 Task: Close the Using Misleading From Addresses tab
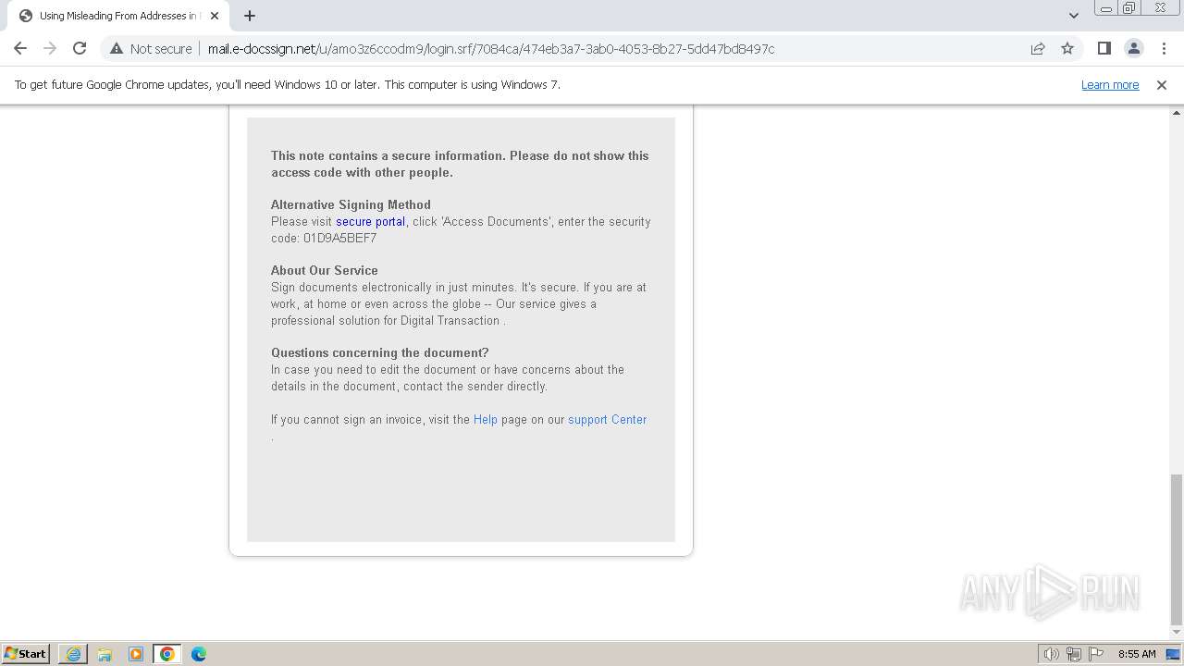(x=216, y=16)
